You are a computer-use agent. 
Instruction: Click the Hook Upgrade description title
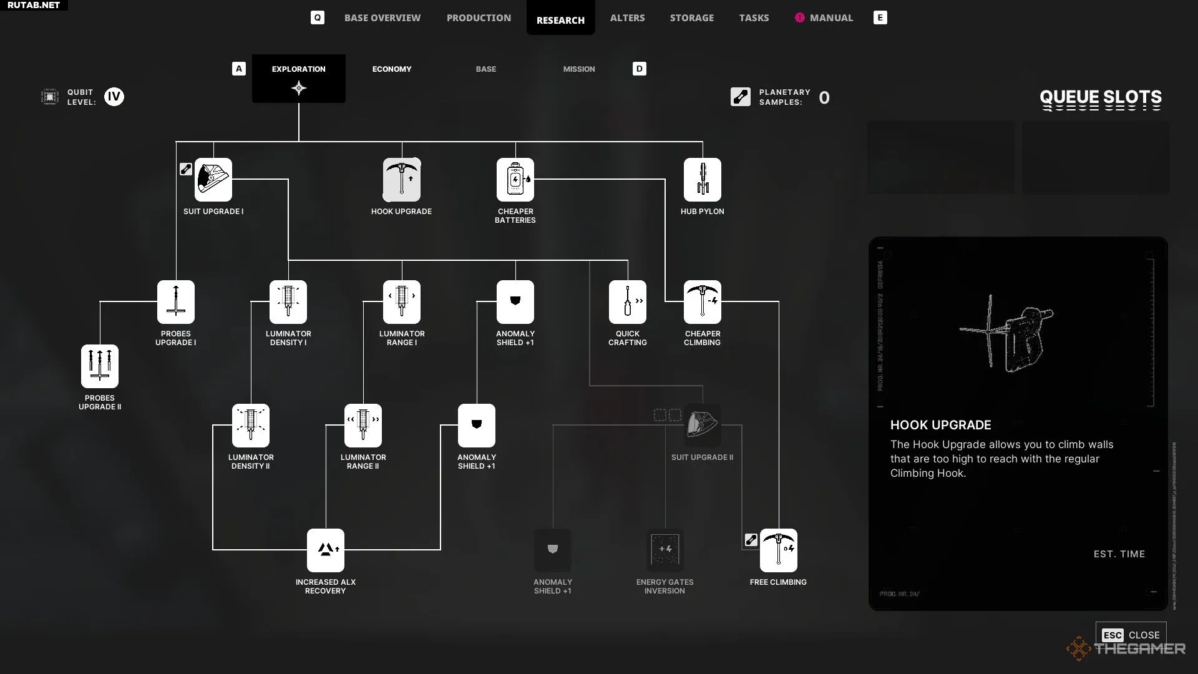click(x=941, y=425)
